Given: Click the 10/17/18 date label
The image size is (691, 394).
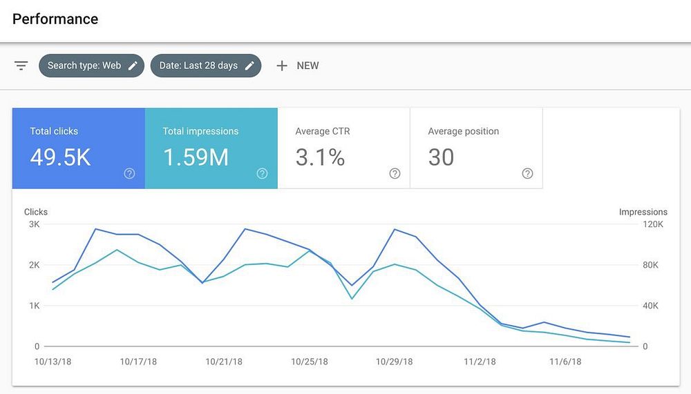Looking at the screenshot, I should [138, 362].
